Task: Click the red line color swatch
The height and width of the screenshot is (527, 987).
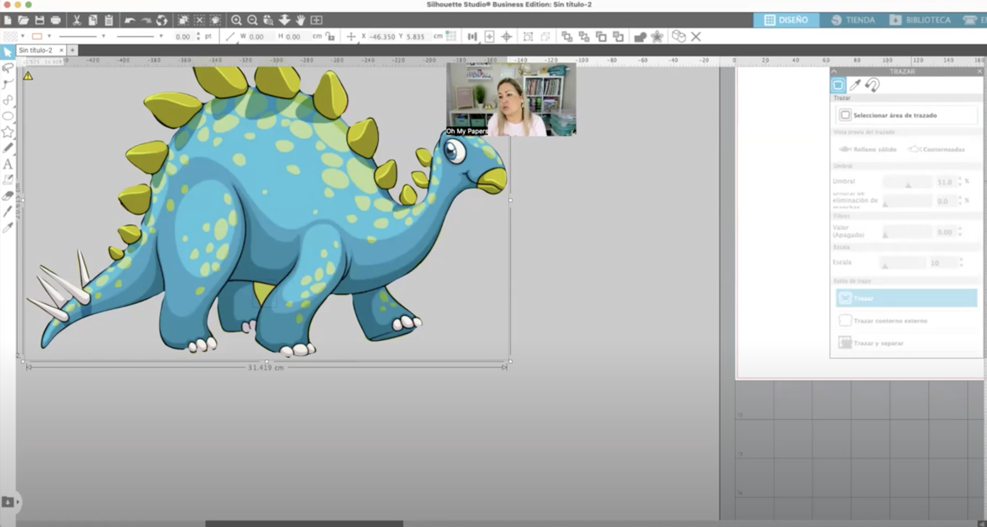Action: [x=37, y=36]
